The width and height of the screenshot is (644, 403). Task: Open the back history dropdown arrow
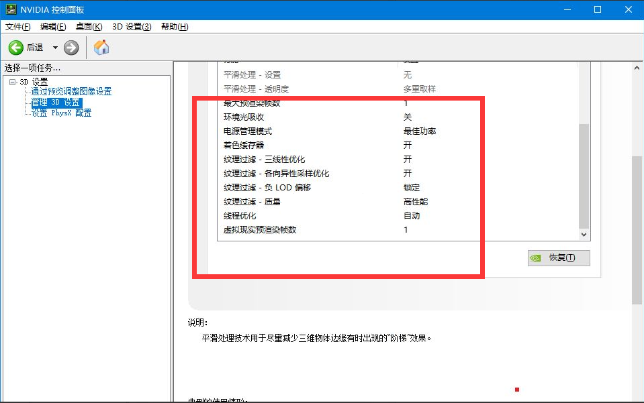pyautogui.click(x=55, y=48)
